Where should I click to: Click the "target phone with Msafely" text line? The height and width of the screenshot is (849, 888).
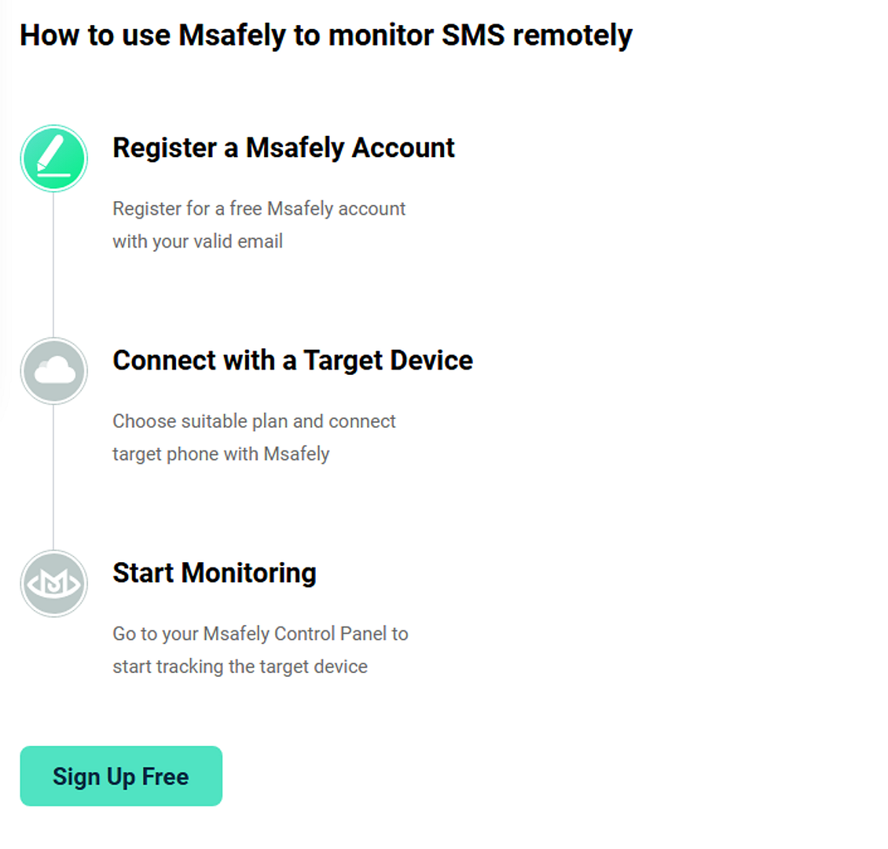(x=221, y=454)
